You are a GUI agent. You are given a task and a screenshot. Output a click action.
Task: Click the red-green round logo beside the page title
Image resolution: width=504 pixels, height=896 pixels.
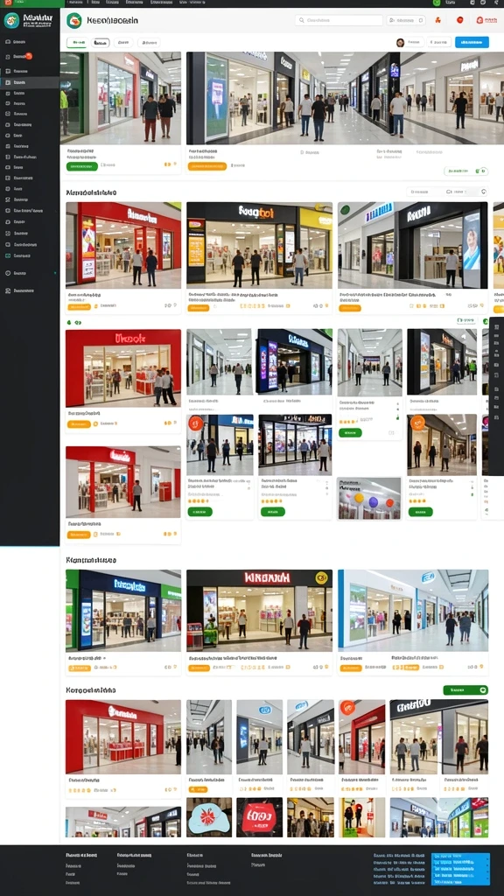pos(73,21)
